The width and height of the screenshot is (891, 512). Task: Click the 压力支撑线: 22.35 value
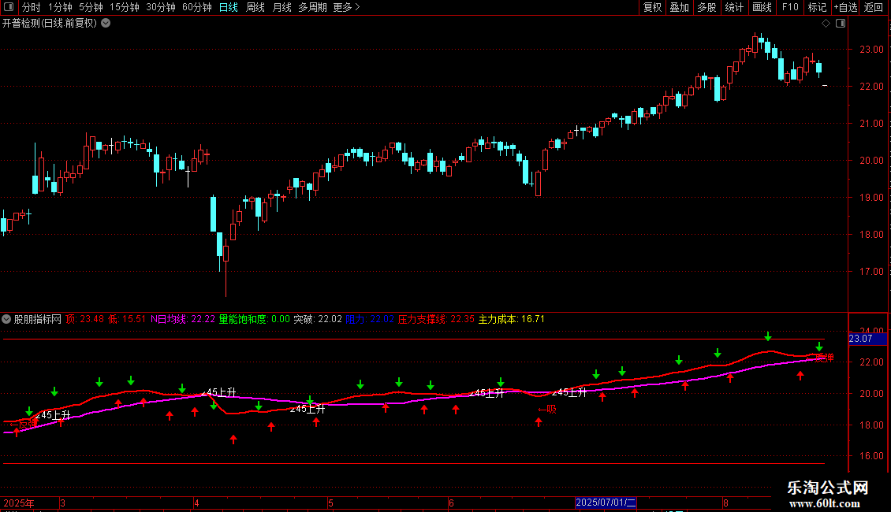[x=436, y=319]
